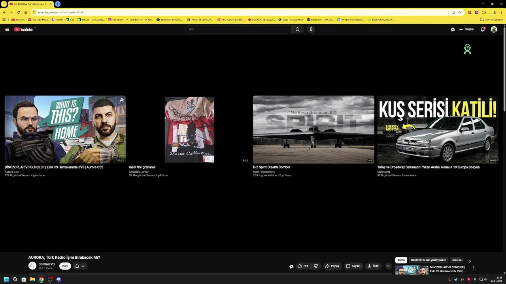
Task: Click the Paylaş share button
Action: [332, 266]
